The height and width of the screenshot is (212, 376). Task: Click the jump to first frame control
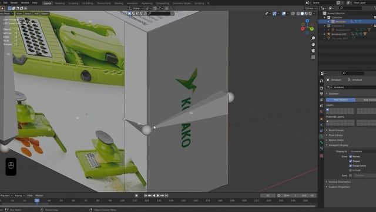146,196
